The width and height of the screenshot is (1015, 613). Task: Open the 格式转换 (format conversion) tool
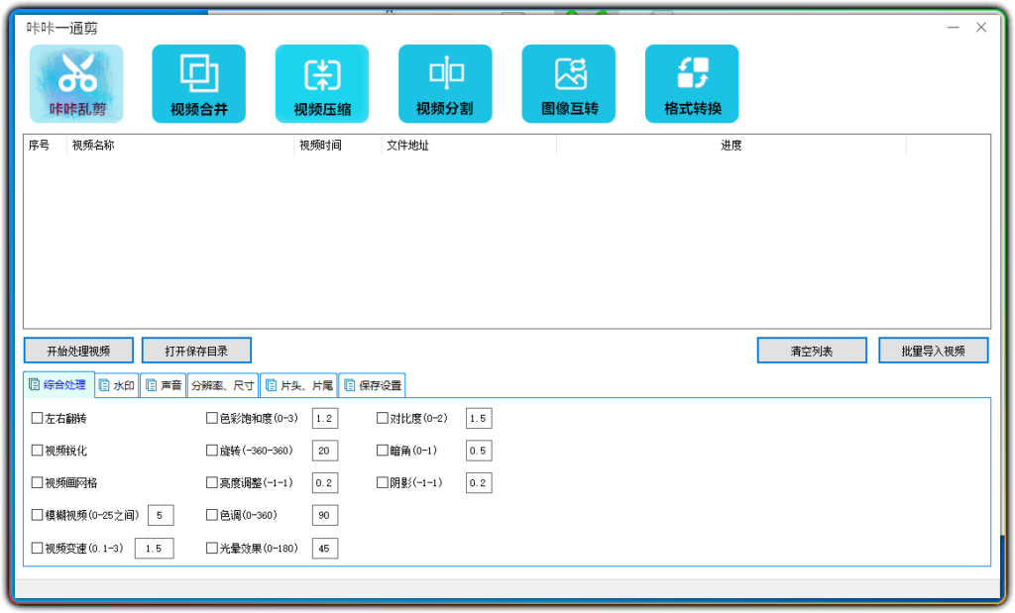(691, 83)
